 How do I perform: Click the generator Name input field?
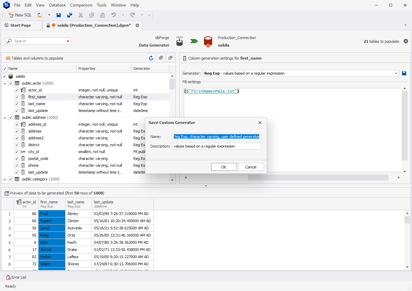coord(217,137)
